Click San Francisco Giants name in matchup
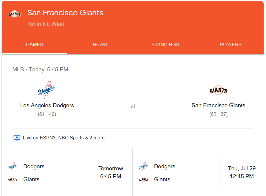This screenshot has width=266, height=196. tap(218, 106)
